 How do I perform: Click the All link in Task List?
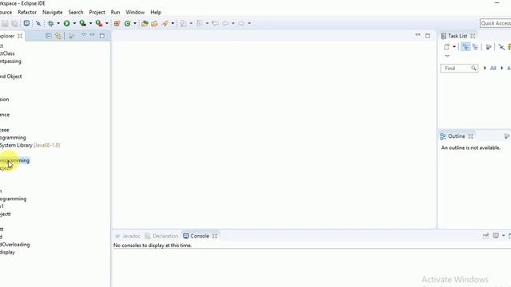493,69
